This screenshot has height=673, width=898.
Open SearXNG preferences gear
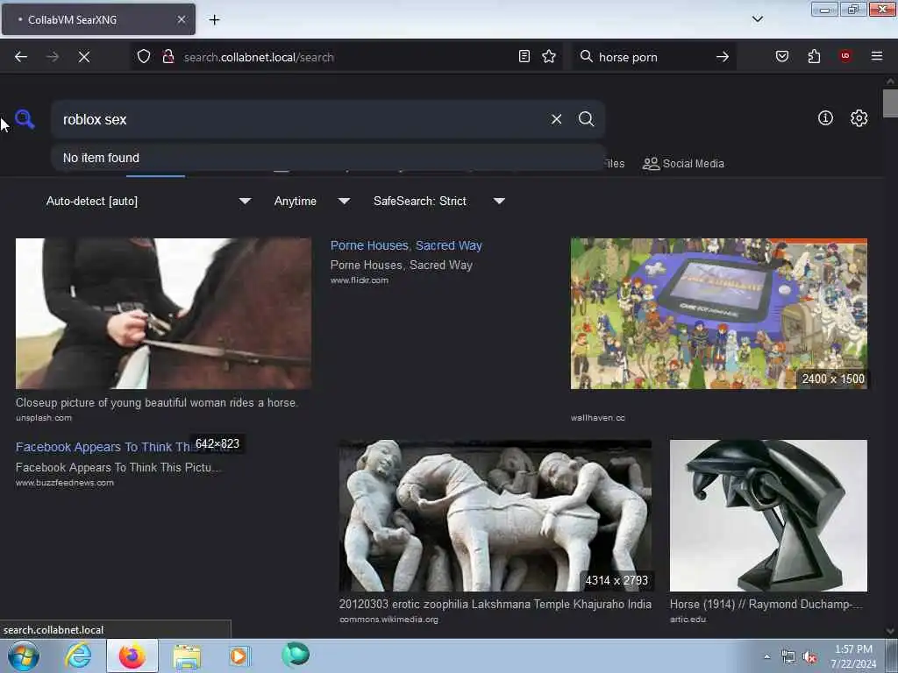point(859,118)
